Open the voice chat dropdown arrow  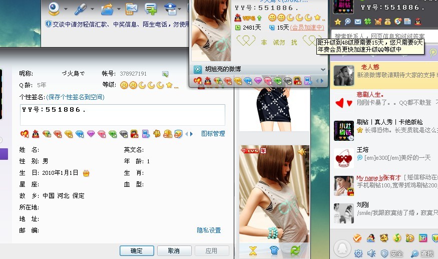pos(92,9)
